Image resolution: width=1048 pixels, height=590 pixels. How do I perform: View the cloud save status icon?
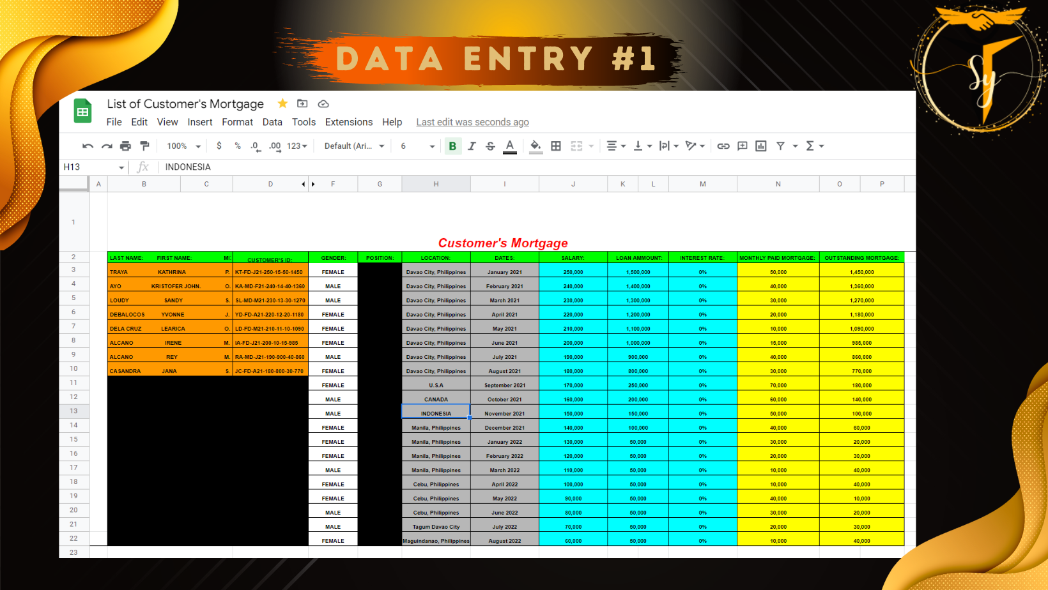point(323,103)
